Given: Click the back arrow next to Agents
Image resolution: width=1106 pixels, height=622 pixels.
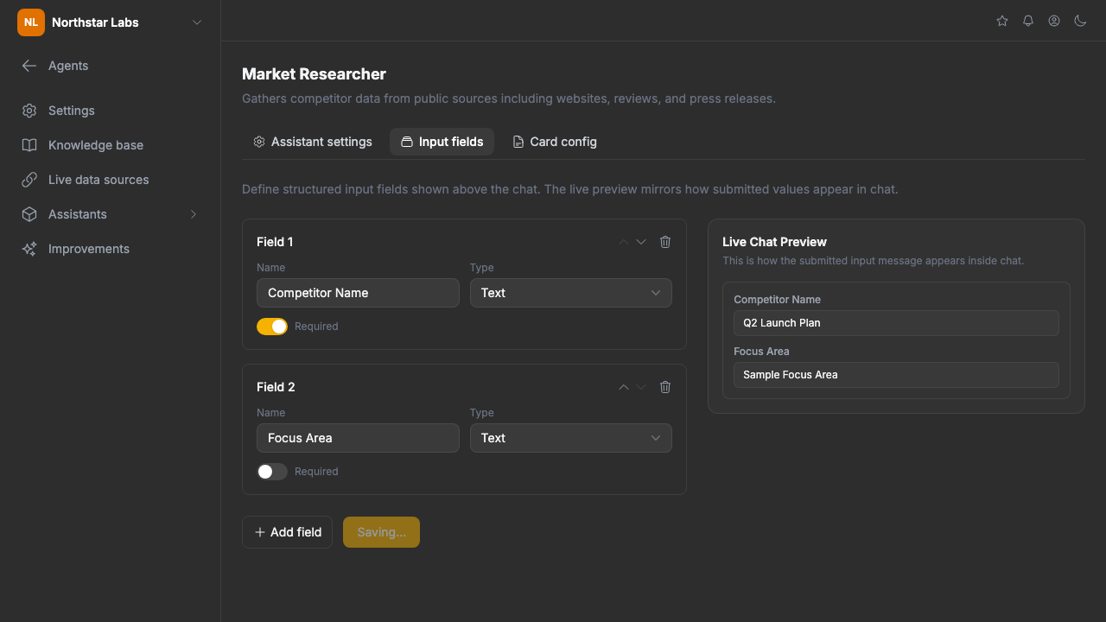Looking at the screenshot, I should tap(29, 66).
